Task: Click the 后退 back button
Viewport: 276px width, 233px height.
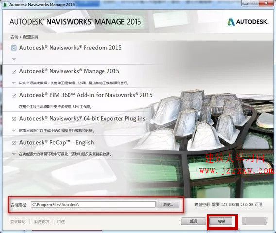Action: (193, 221)
